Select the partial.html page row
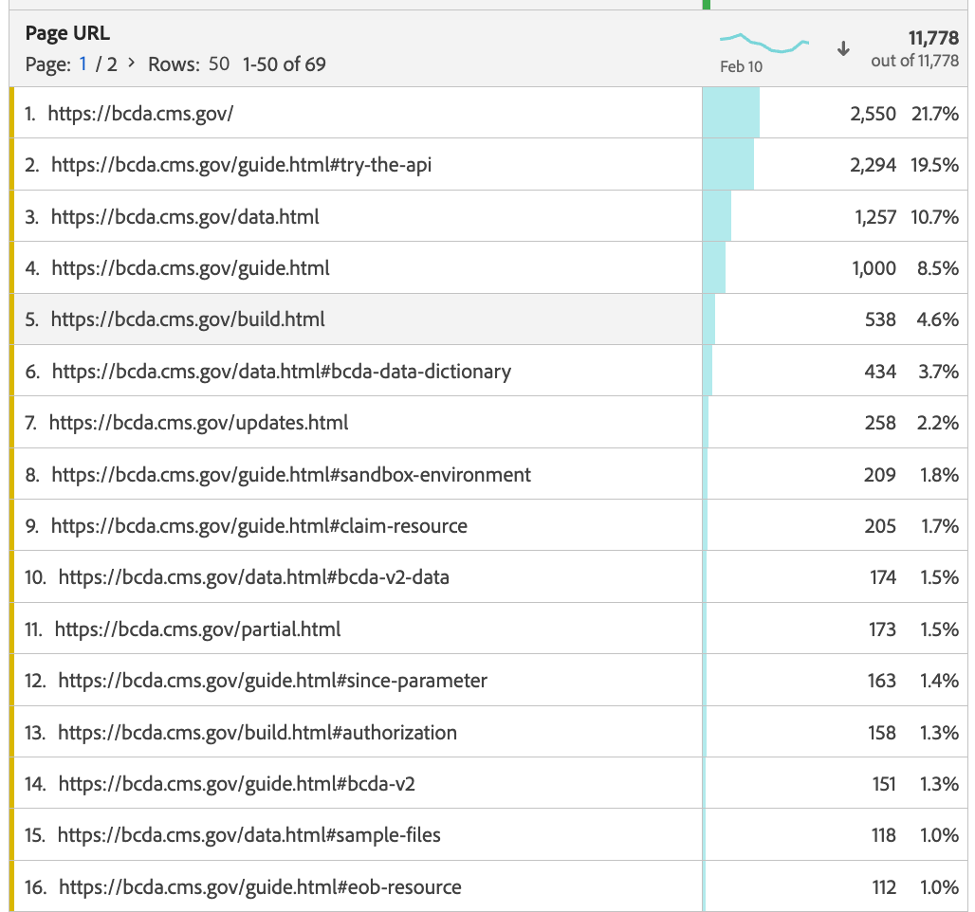The image size is (975, 912). click(197, 629)
